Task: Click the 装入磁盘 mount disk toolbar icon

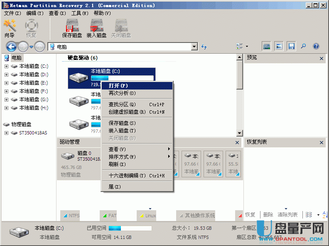Action: (96, 28)
